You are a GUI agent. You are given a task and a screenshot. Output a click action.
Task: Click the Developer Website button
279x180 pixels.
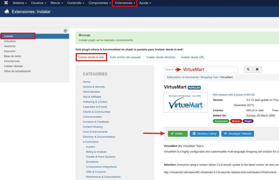pos(238,134)
